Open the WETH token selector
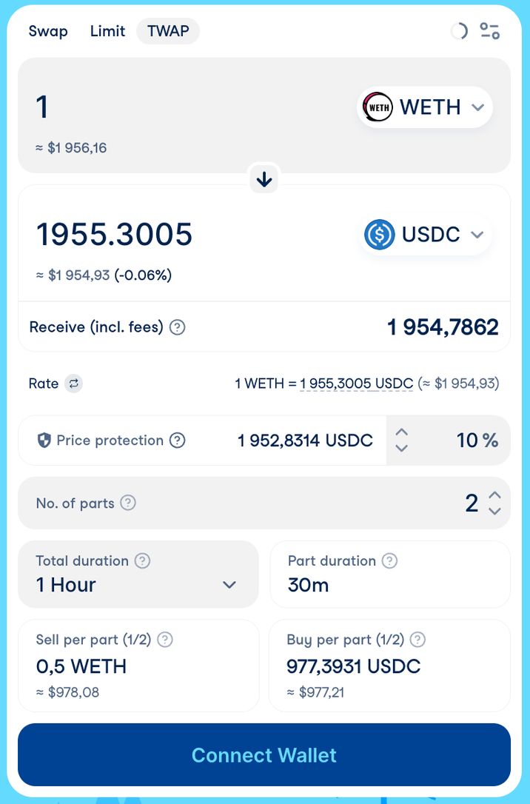The width and height of the screenshot is (530, 804). click(424, 107)
